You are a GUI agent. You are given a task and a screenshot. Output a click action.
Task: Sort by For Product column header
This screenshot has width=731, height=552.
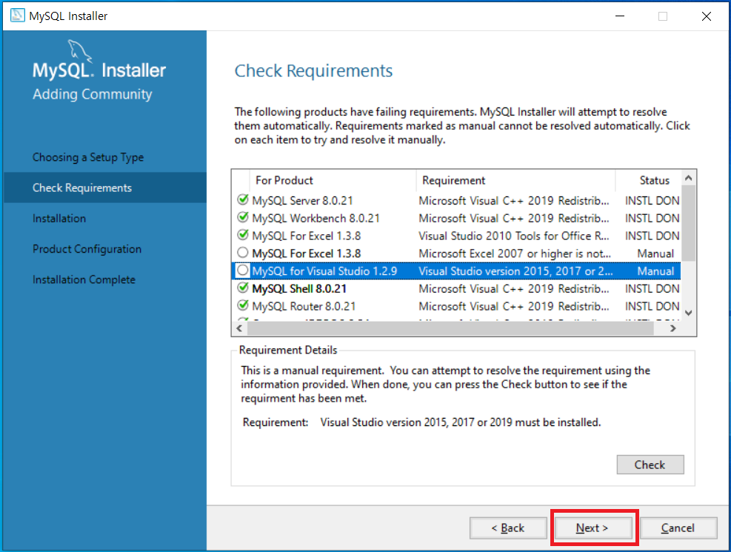(334, 180)
